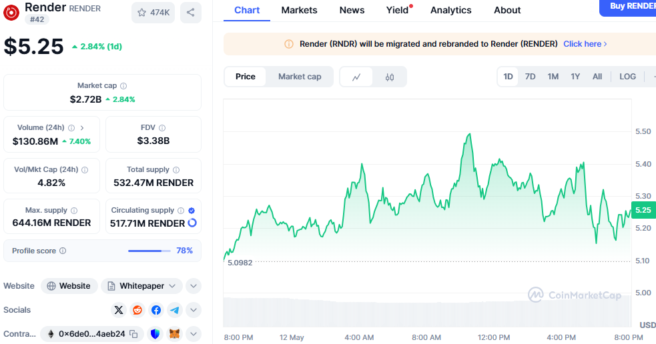Click the 5.25 current price marker
This screenshot has height=344, width=656.
[x=643, y=210]
